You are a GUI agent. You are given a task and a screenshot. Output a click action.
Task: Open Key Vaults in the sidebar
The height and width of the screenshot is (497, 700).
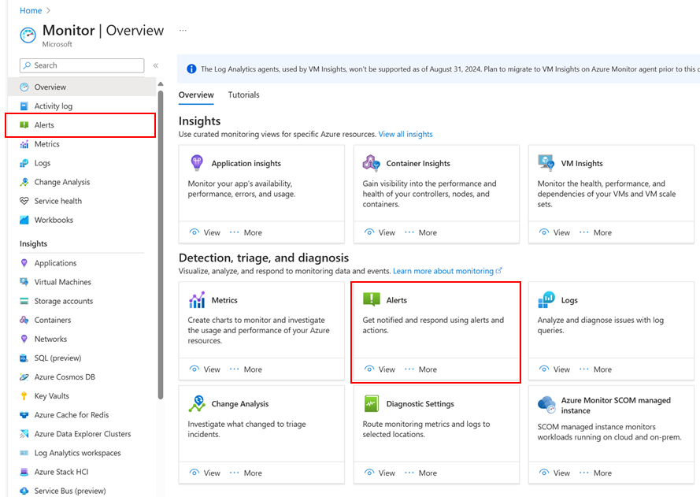[49, 395]
